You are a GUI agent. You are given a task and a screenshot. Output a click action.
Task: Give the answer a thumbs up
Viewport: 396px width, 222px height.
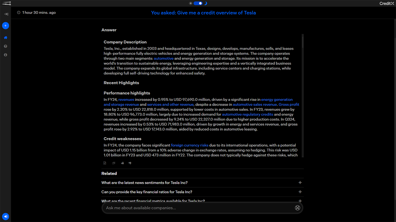[122, 163]
